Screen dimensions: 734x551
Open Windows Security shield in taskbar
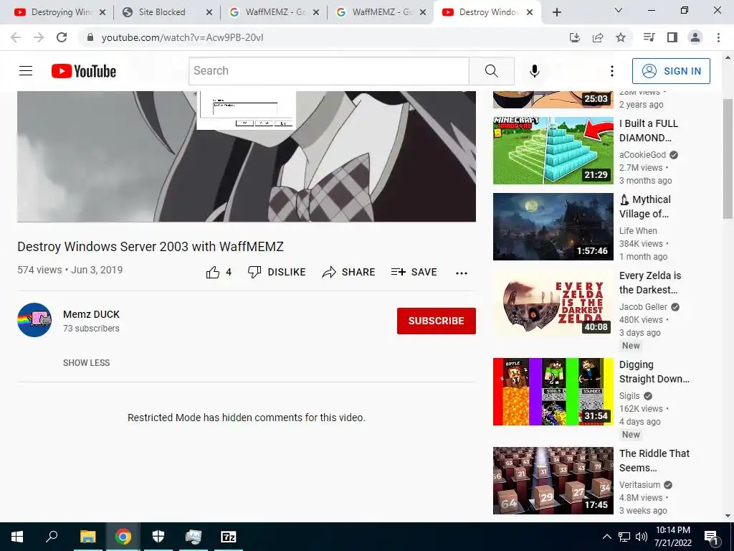click(x=158, y=537)
